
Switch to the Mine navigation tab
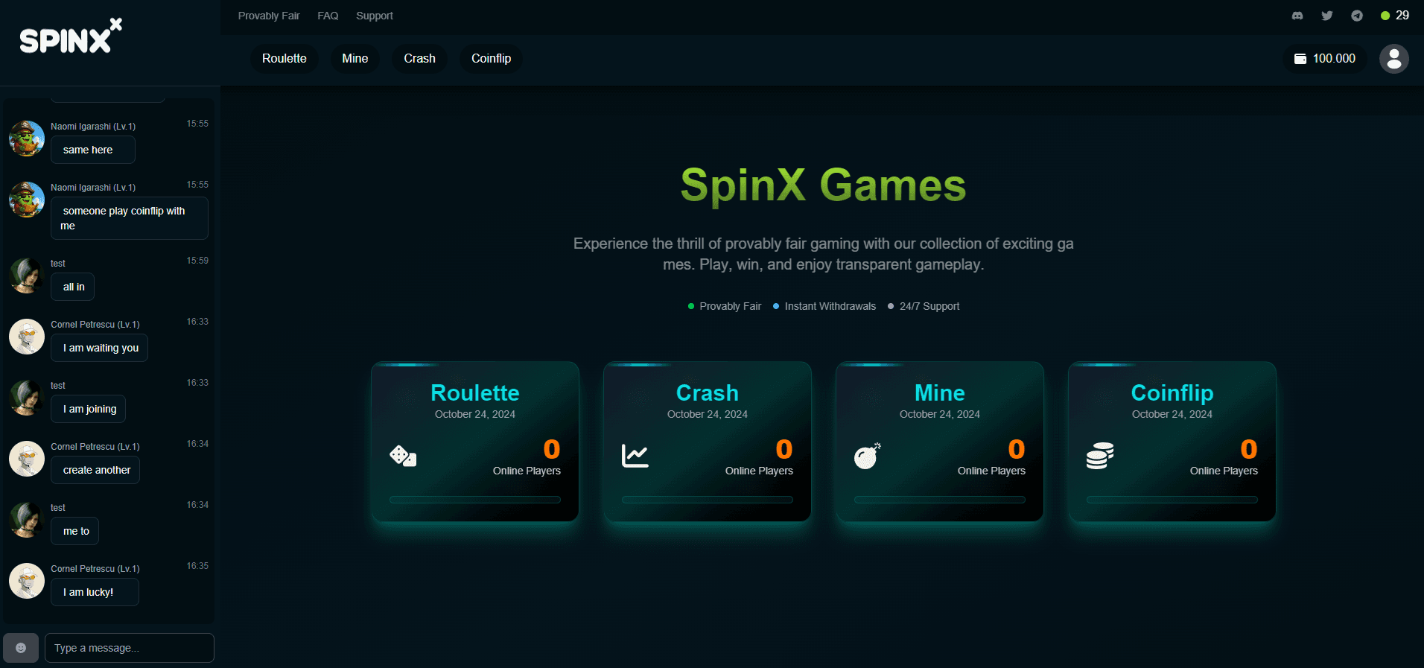point(355,59)
